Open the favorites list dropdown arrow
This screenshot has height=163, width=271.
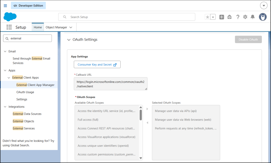pos(213,17)
